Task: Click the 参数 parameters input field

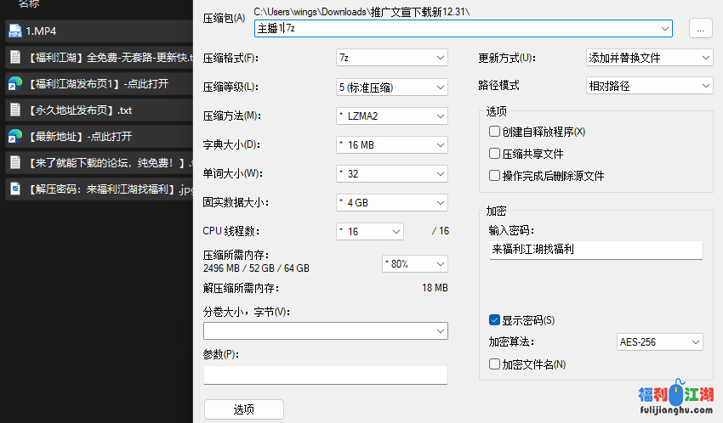Action: click(x=325, y=375)
